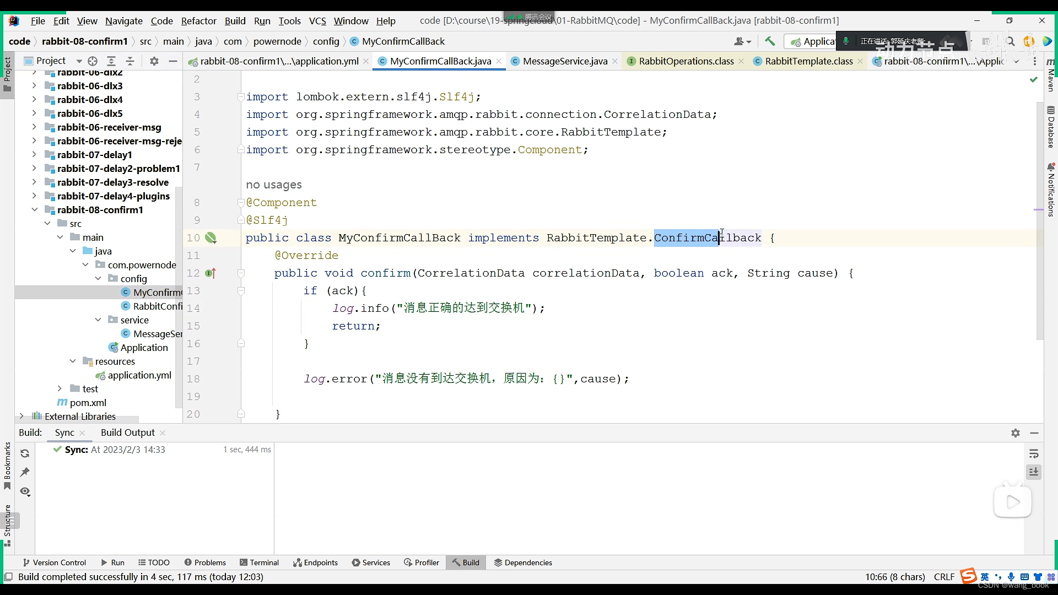The height and width of the screenshot is (595, 1058).
Task: Click the CRLF line separator indicator
Action: tap(944, 577)
